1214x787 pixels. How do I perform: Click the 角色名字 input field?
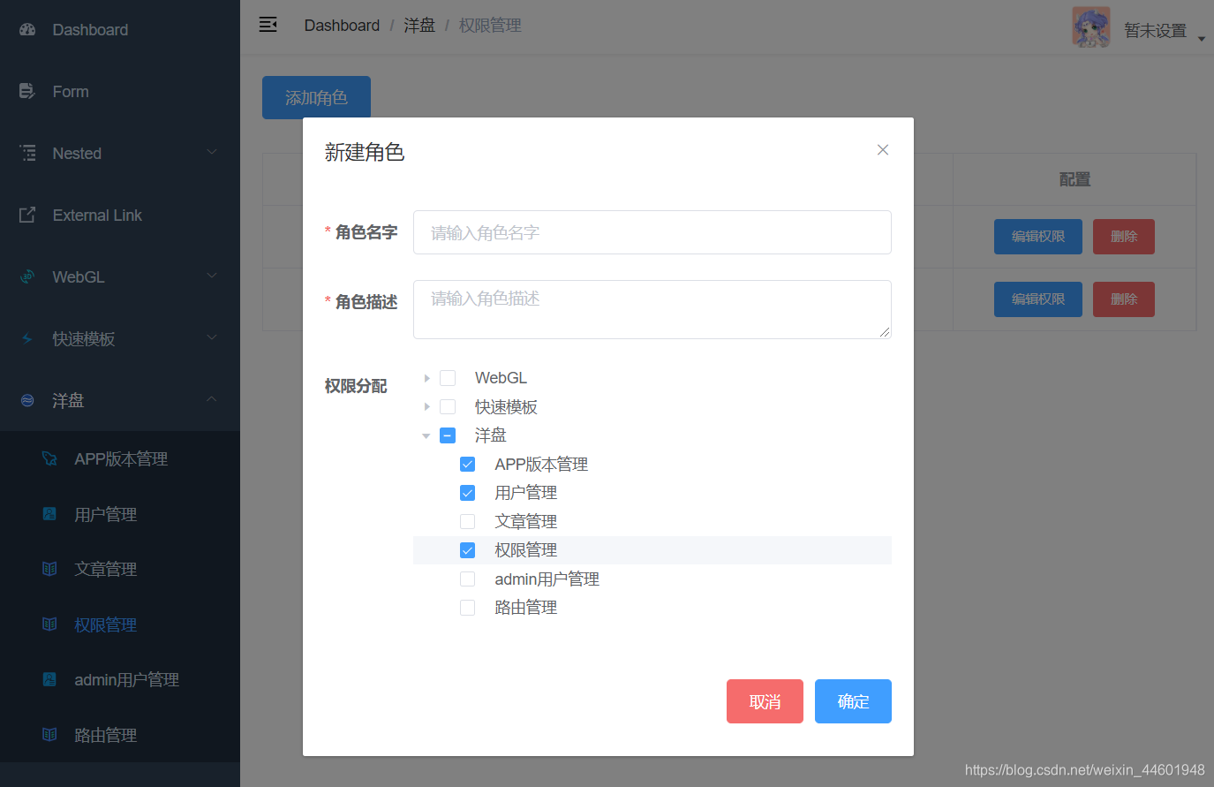652,231
